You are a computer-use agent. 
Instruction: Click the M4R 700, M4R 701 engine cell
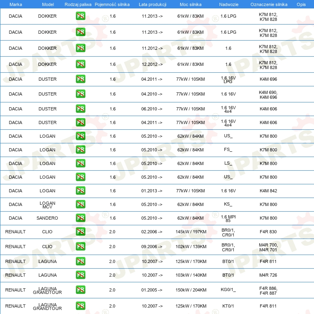pos(268,247)
